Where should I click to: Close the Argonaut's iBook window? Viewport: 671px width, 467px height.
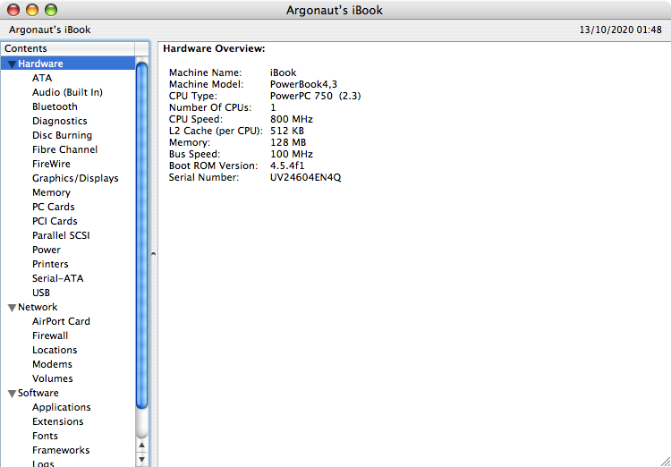(13, 10)
